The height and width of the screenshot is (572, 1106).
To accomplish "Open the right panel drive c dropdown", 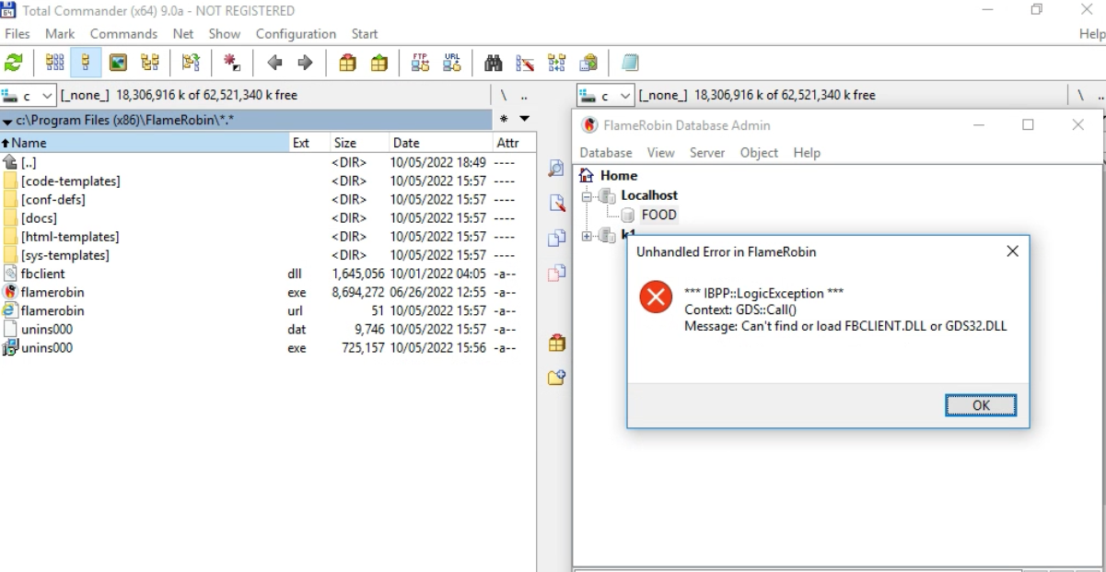I will pyautogui.click(x=605, y=95).
